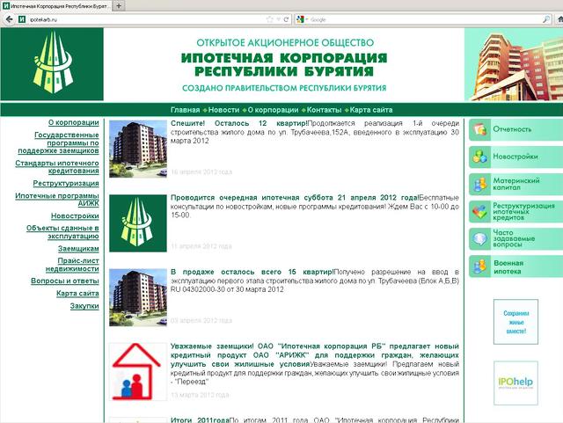Screen dimensions: 563x423
Task: Open О корпорации in top menu
Action: click(273, 110)
